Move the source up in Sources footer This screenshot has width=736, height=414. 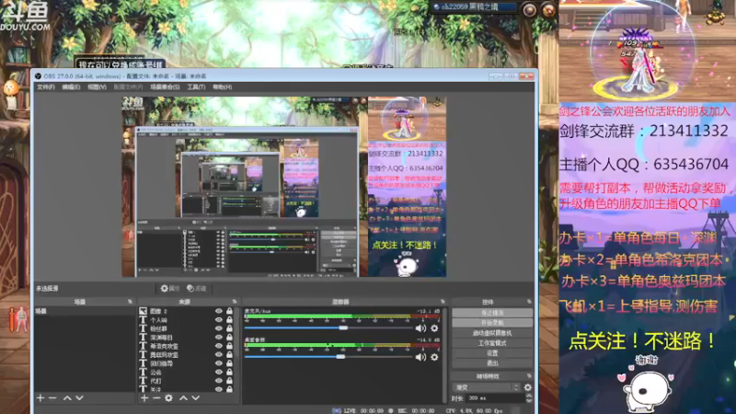pos(183,398)
